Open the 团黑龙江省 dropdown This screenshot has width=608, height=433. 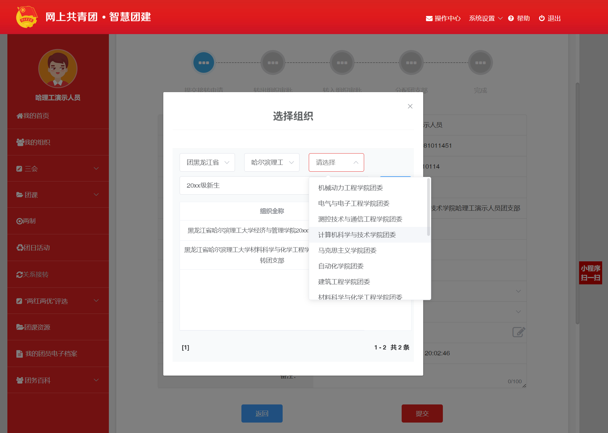pos(207,162)
